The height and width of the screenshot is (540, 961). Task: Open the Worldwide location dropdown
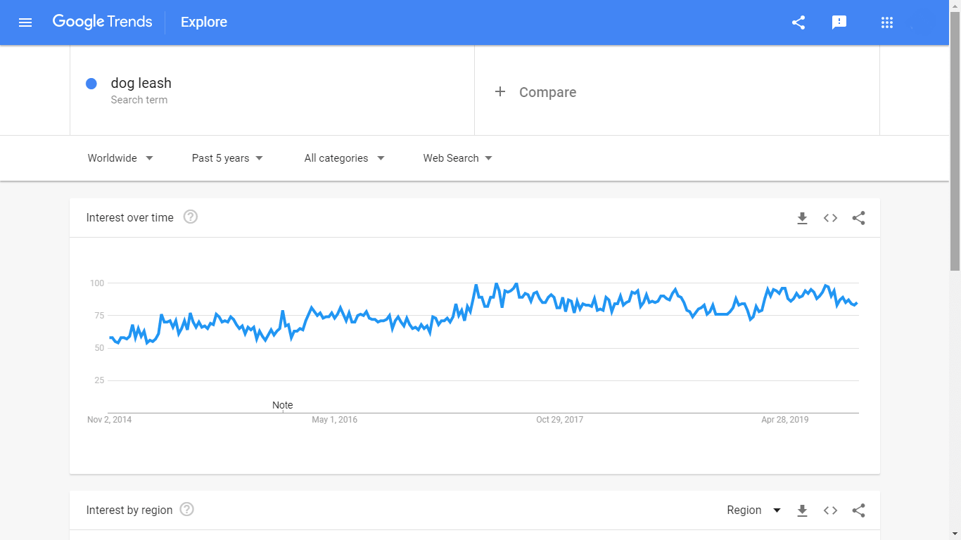[120, 158]
